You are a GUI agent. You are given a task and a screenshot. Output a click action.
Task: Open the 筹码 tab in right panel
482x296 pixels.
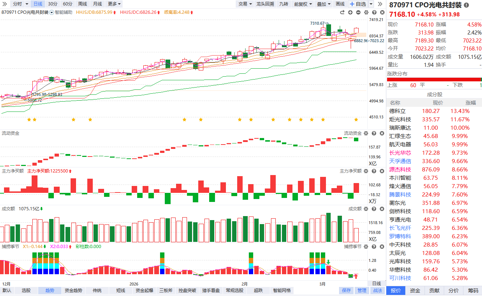click(x=473, y=291)
